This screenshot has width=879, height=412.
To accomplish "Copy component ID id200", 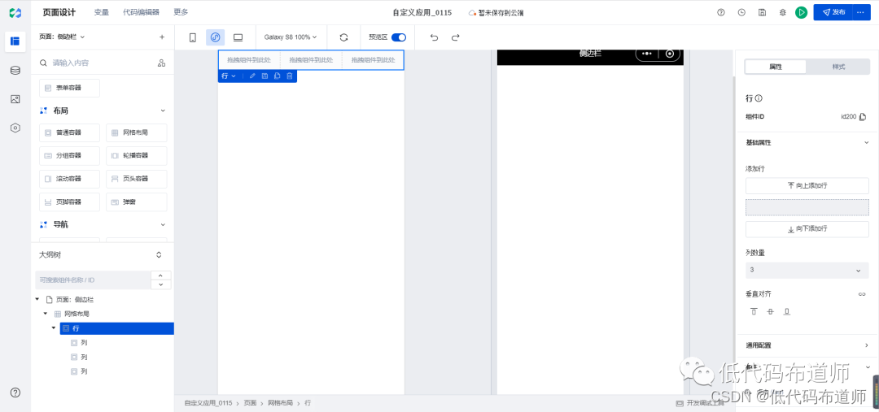I will pos(863,117).
